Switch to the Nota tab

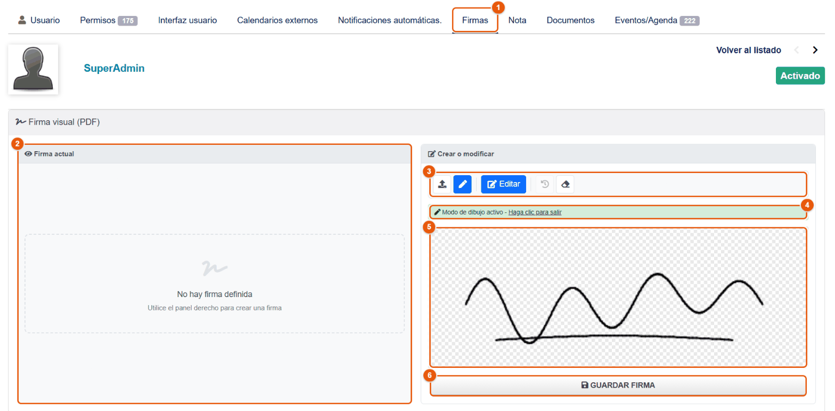(x=517, y=20)
